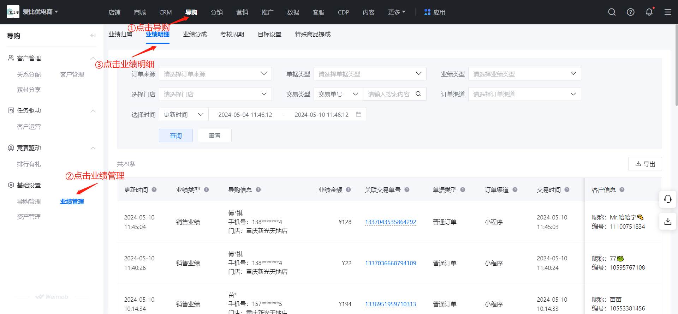
Task: Open the 更新时间 time type dropdown
Action: (x=184, y=115)
